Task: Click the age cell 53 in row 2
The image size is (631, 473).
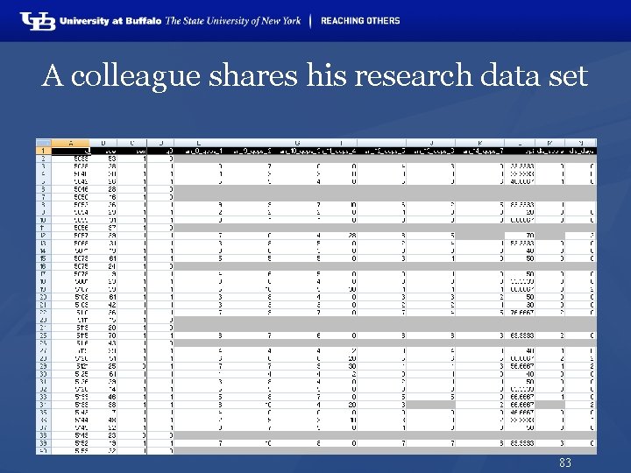Action: [103, 159]
